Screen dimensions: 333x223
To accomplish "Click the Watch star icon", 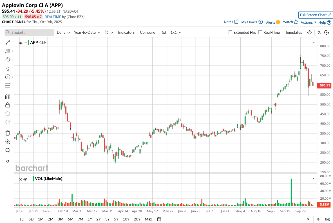I will (x=296, y=22).
